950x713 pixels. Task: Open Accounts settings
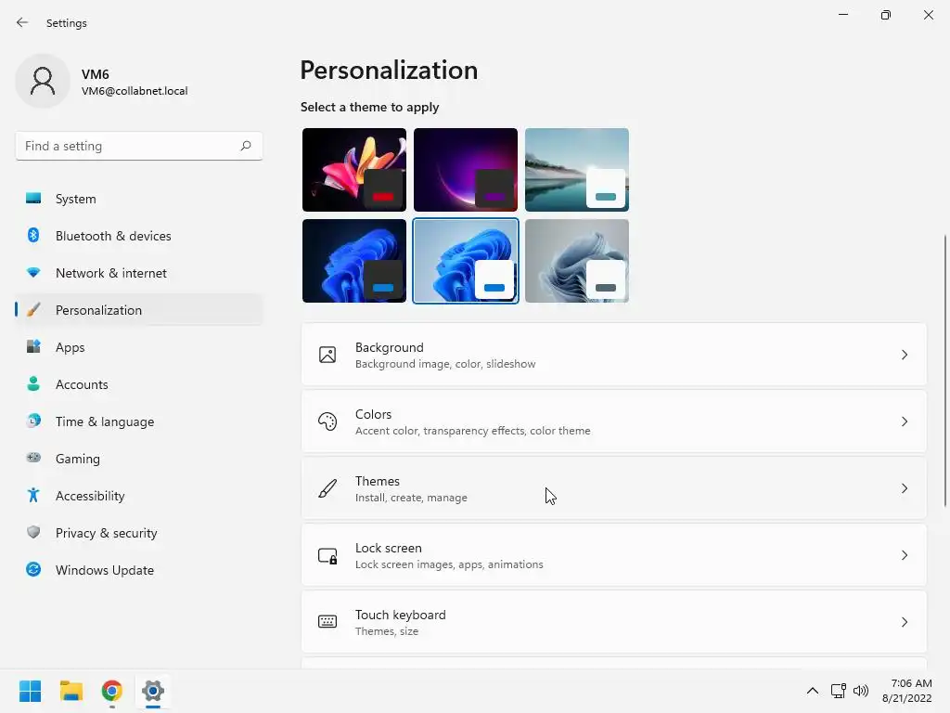tap(139, 384)
